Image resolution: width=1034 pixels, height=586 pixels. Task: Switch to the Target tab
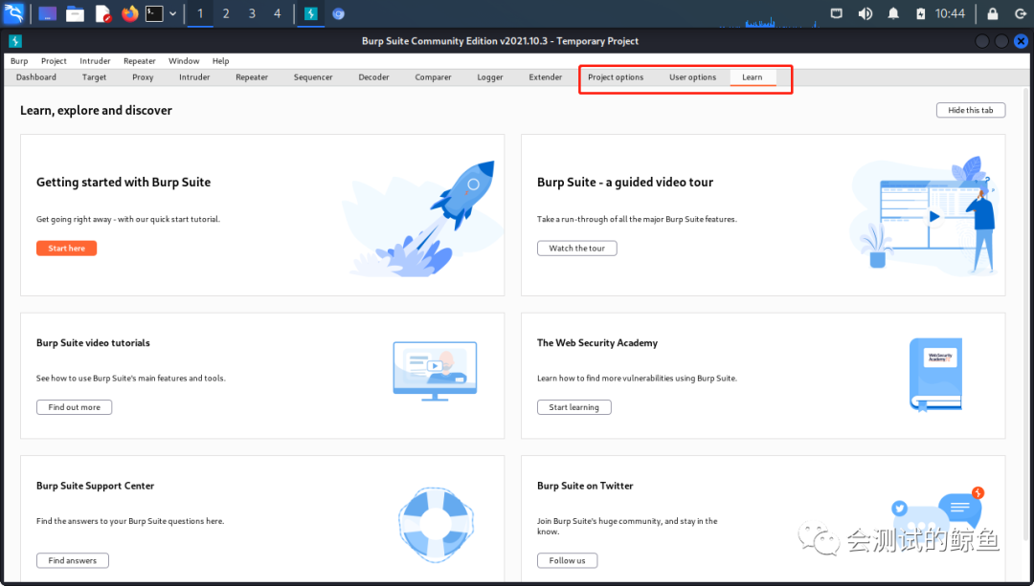point(94,77)
